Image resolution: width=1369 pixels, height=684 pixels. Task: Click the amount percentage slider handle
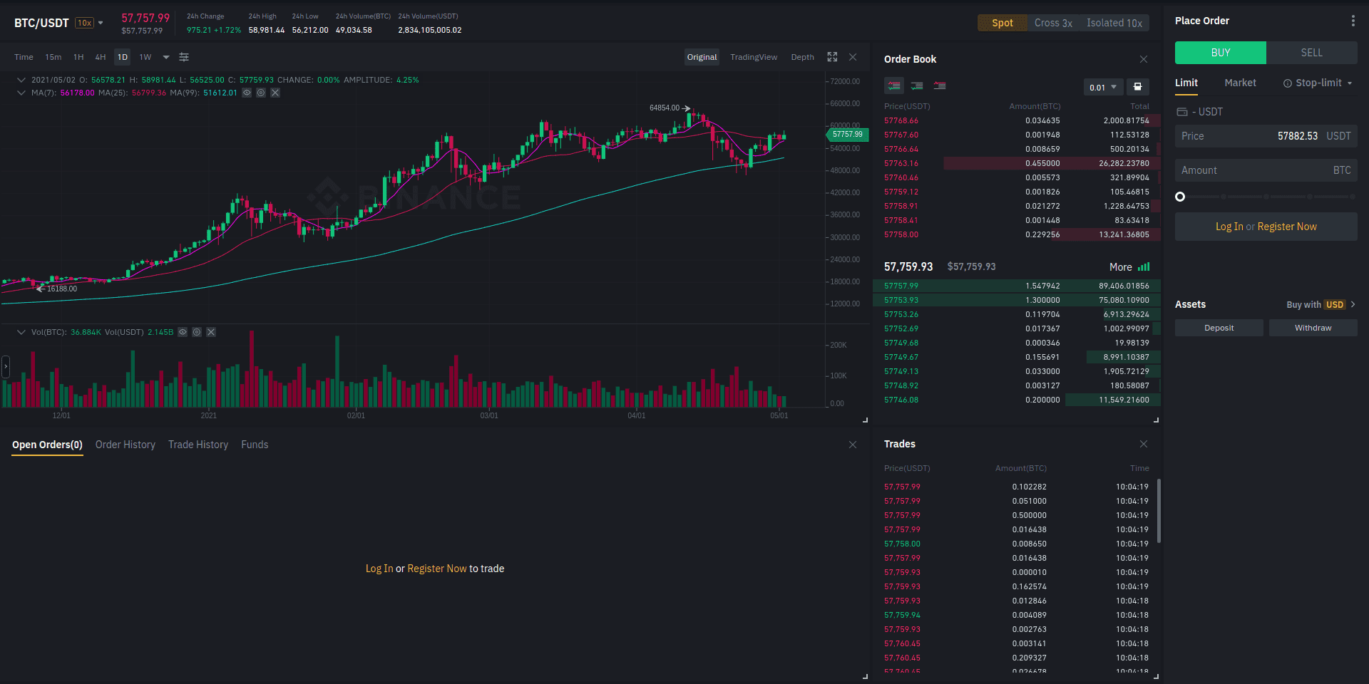coord(1180,197)
